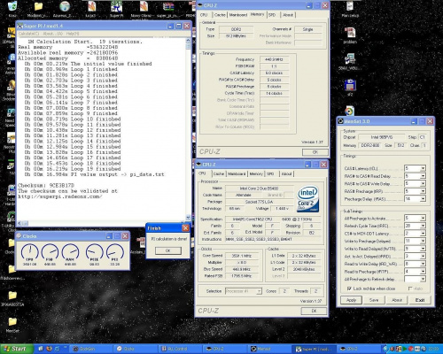Click OK in upper CPU-Z memory window
443x354 pixels.
click(315, 152)
